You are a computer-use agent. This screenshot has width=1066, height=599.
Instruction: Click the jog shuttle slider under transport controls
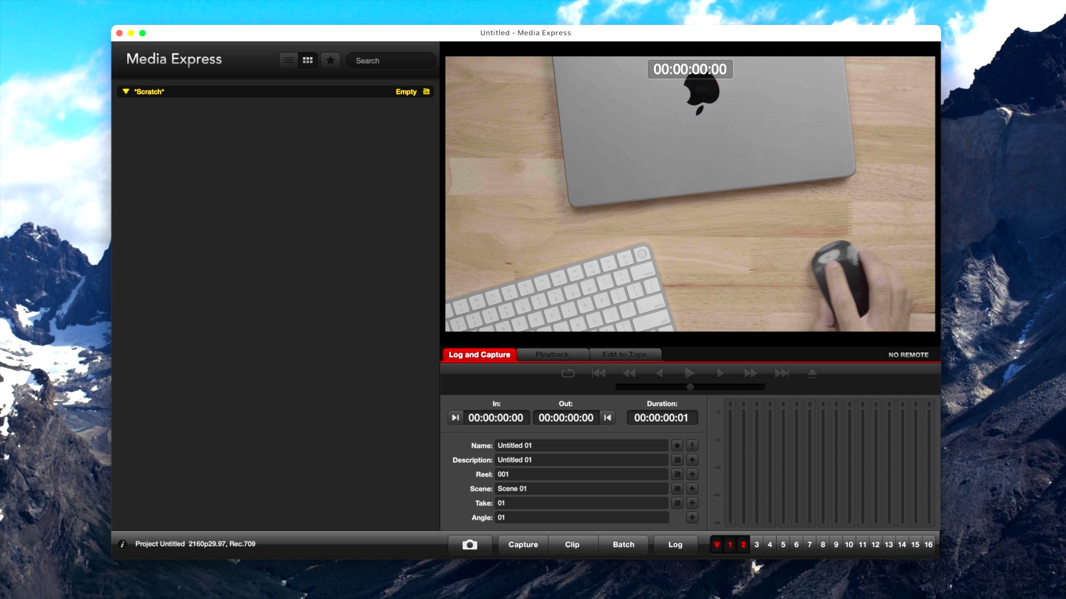690,387
